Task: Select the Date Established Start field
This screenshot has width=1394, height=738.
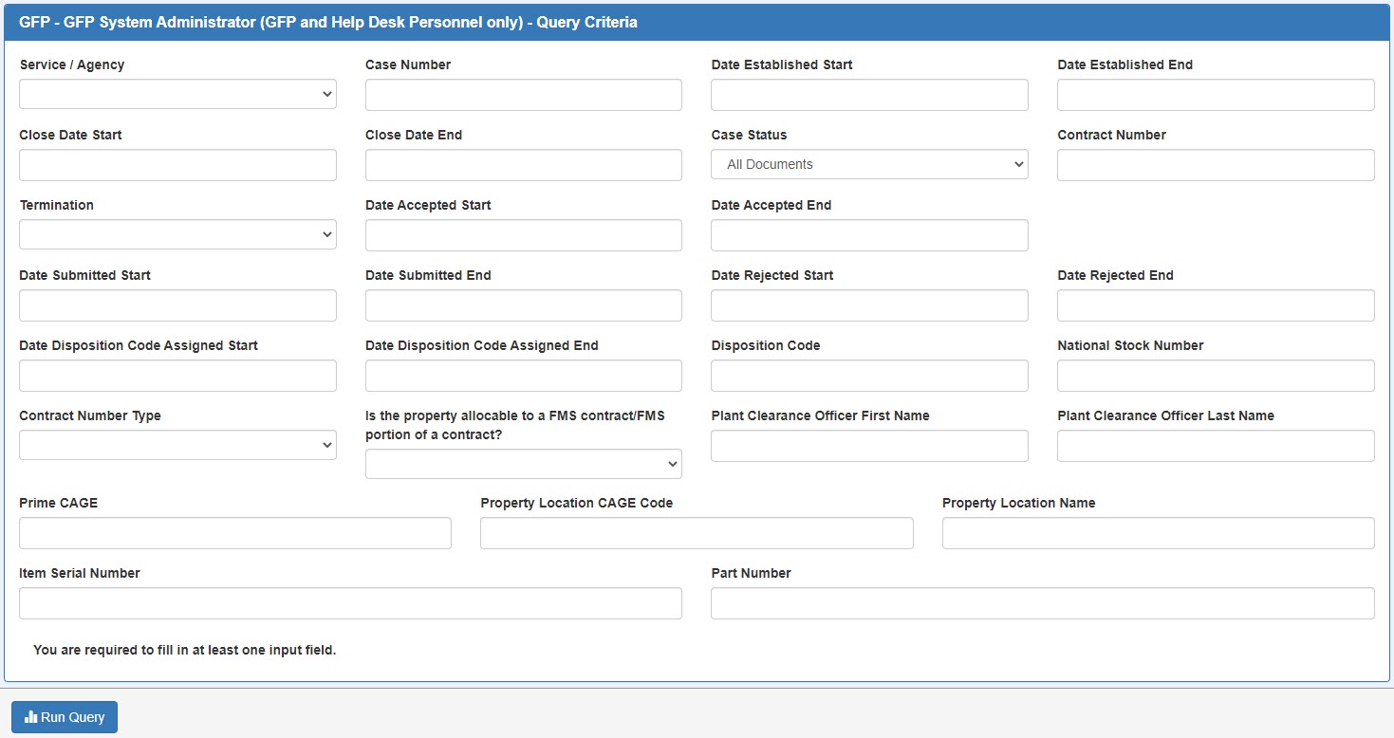Action: [x=868, y=94]
